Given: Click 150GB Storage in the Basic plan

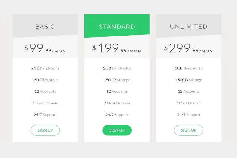Looking at the screenshot, I should point(45,80).
